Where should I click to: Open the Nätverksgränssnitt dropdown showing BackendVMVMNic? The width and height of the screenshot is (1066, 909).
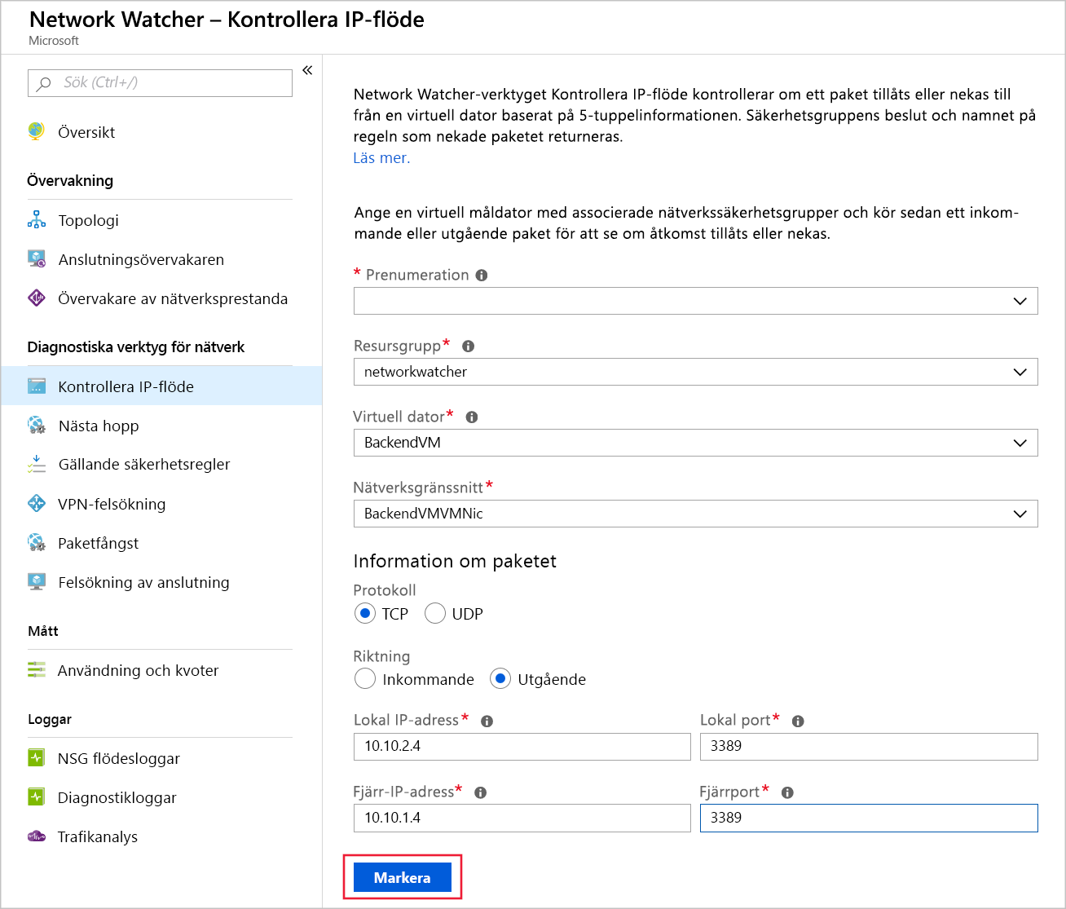point(696,514)
